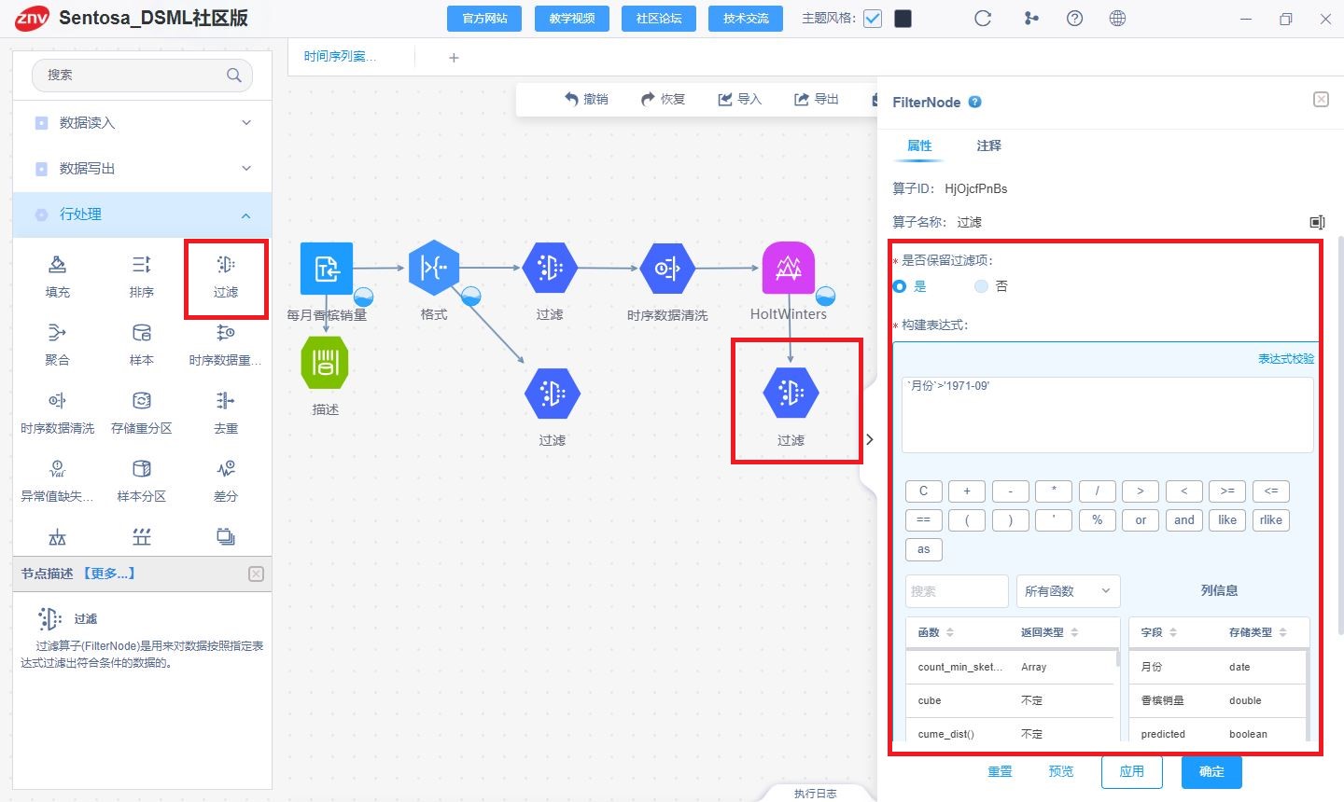The height and width of the screenshot is (802, 1344).
Task: Select 是 radio for 是否保留过滤项
Action: [x=900, y=286]
